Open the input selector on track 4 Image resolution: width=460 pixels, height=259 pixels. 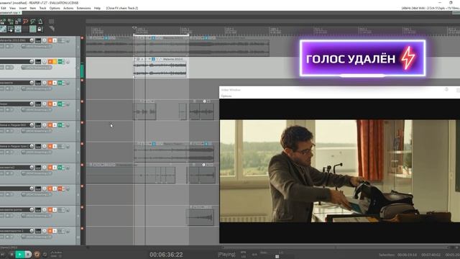(37, 110)
